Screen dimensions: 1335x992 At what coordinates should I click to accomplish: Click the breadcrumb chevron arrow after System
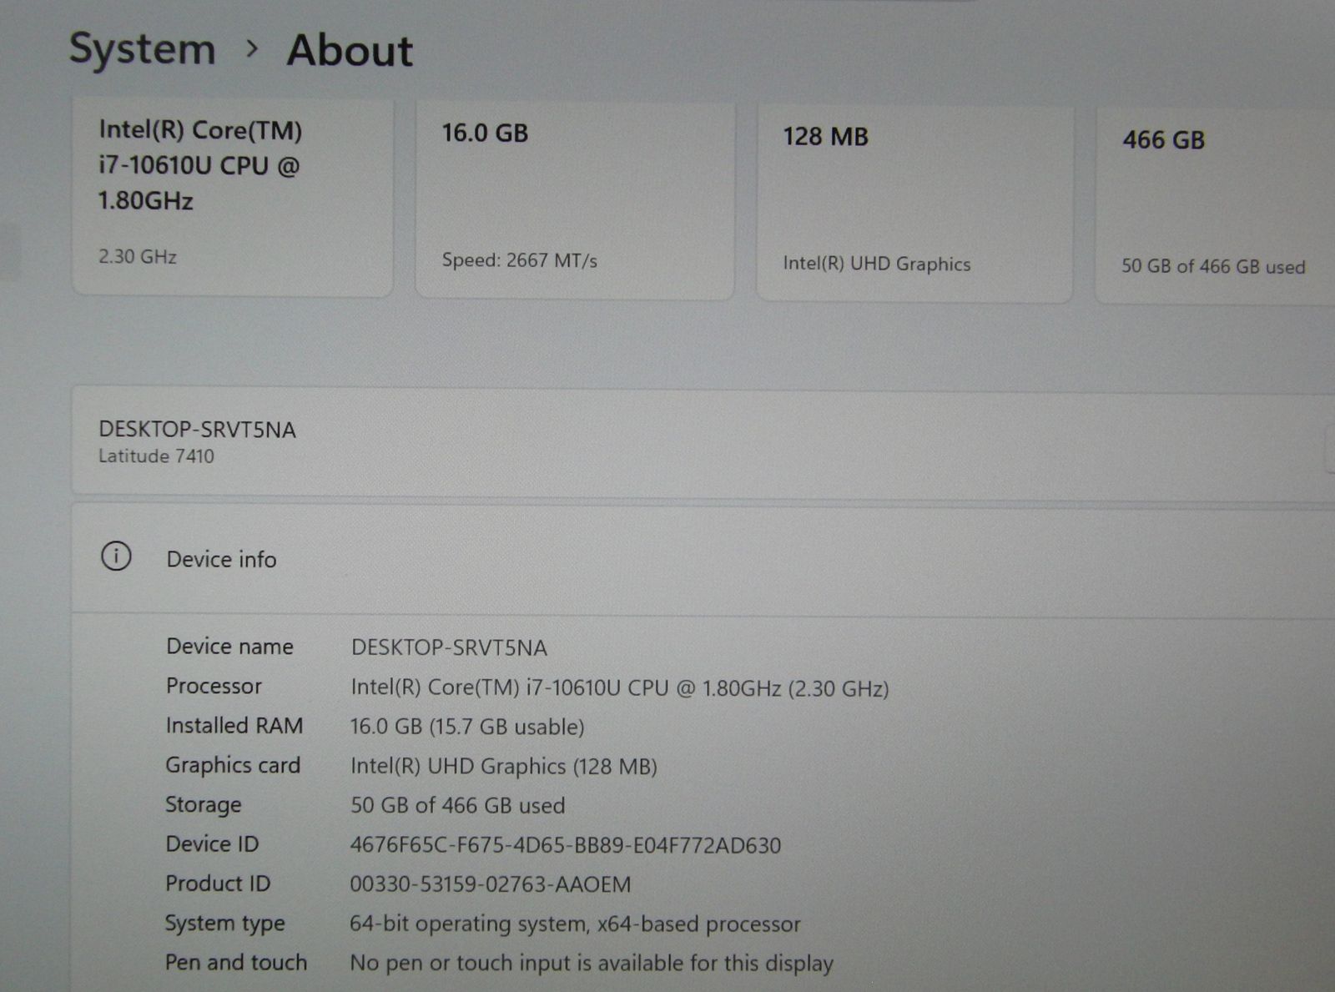(x=251, y=49)
